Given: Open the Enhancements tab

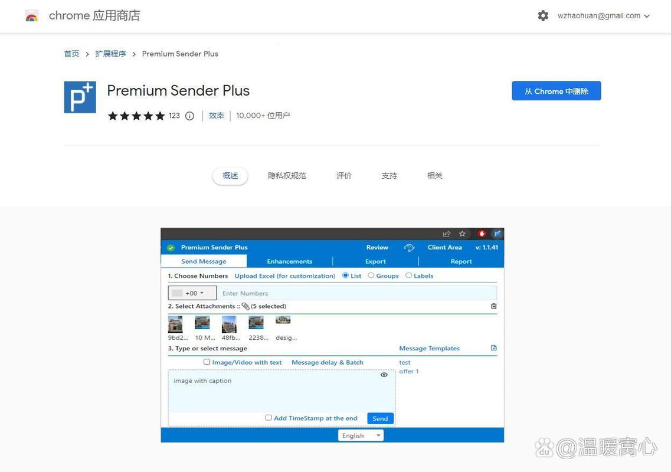Looking at the screenshot, I should point(290,261).
